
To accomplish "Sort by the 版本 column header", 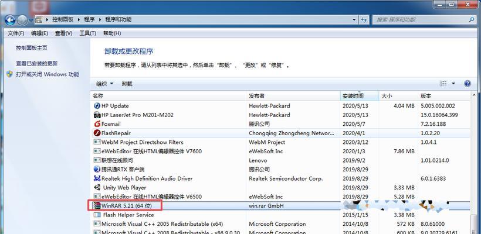I will click(x=444, y=96).
